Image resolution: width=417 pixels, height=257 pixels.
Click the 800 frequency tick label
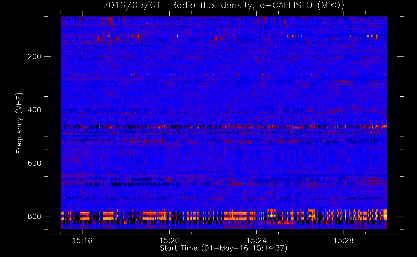click(35, 216)
